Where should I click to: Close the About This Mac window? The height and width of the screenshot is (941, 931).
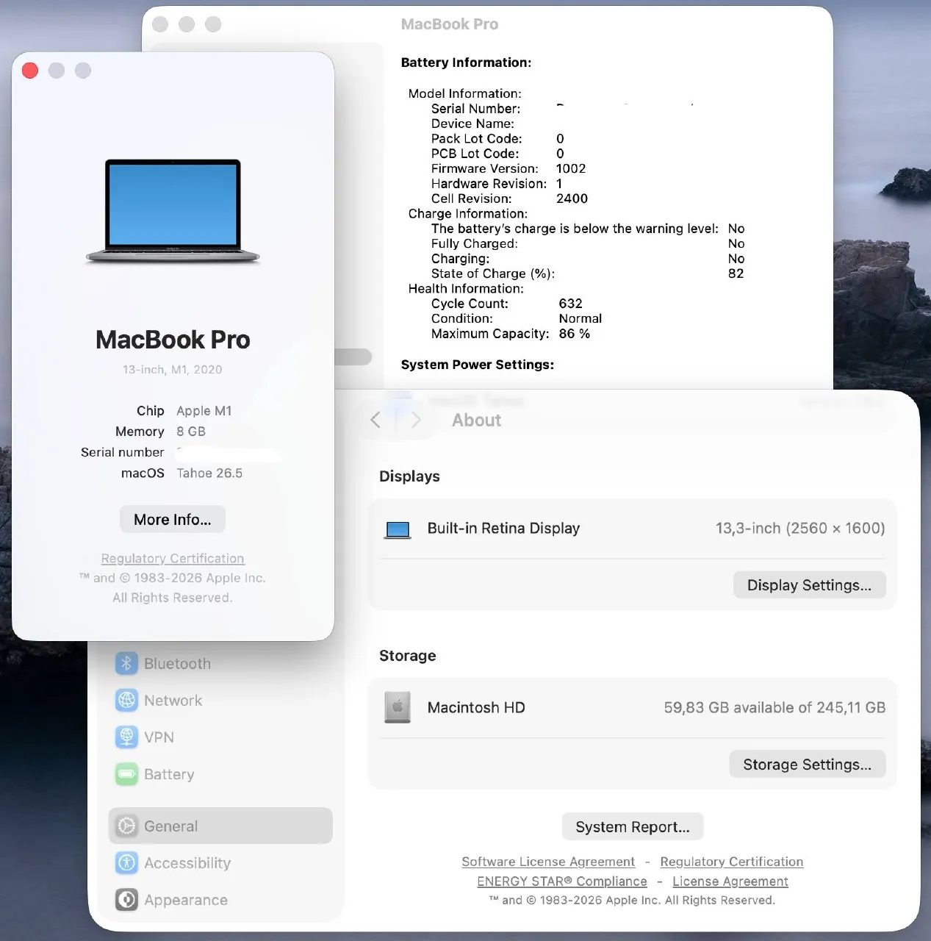tap(30, 71)
